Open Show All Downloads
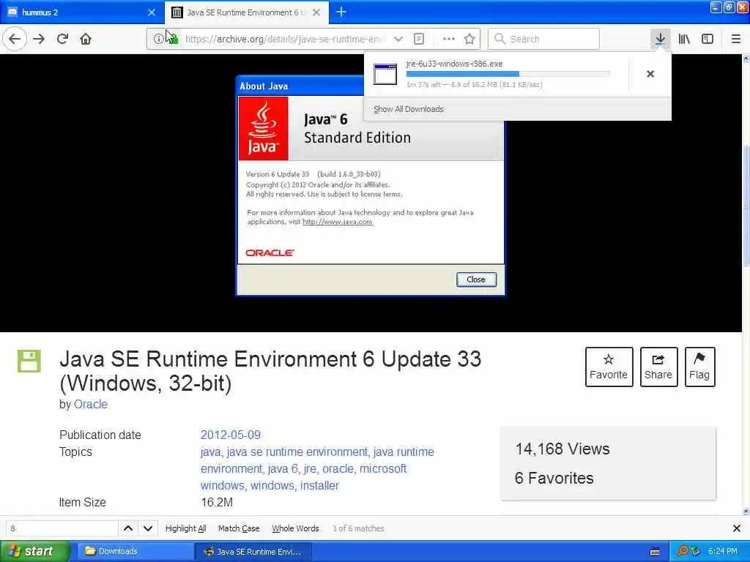750x562 pixels. [x=409, y=109]
